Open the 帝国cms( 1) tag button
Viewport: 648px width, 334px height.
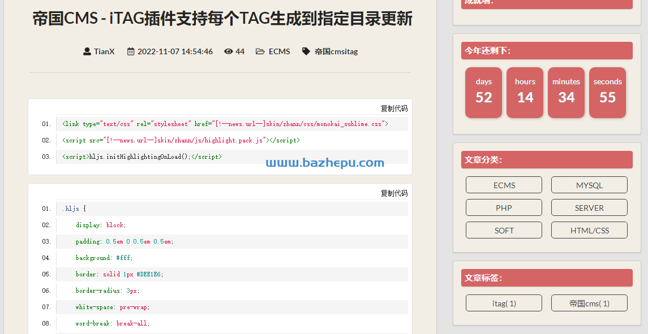(x=589, y=303)
